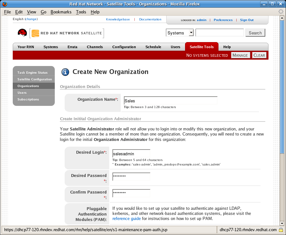Click the Search button
The image size is (286, 235).
tap(255, 33)
